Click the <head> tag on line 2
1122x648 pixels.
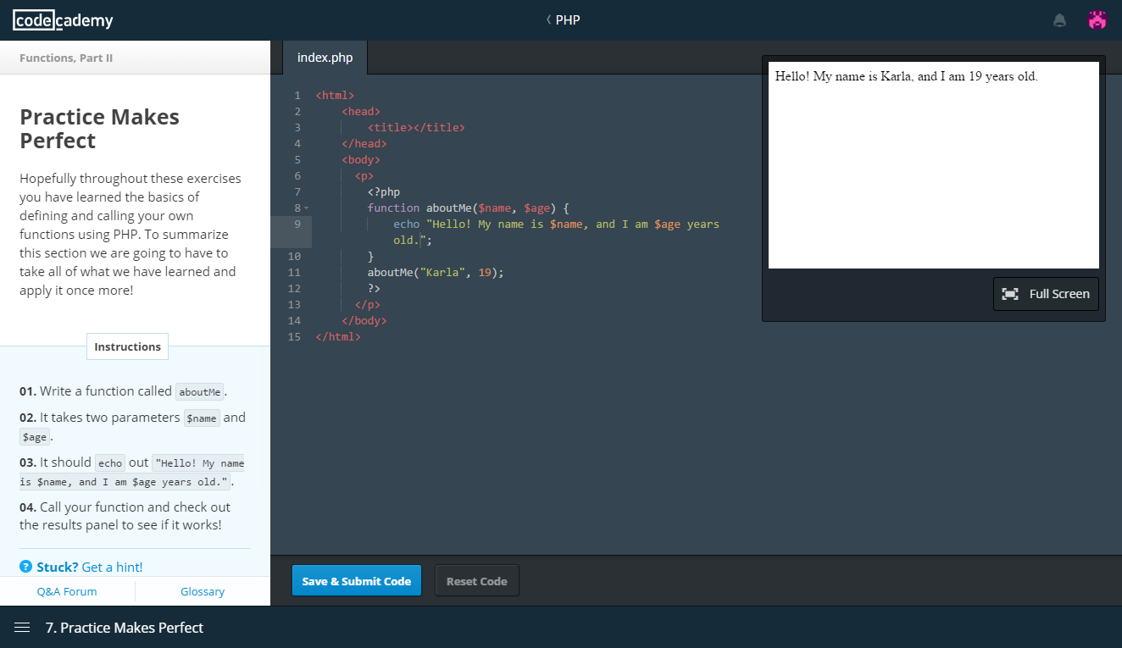tap(361, 111)
